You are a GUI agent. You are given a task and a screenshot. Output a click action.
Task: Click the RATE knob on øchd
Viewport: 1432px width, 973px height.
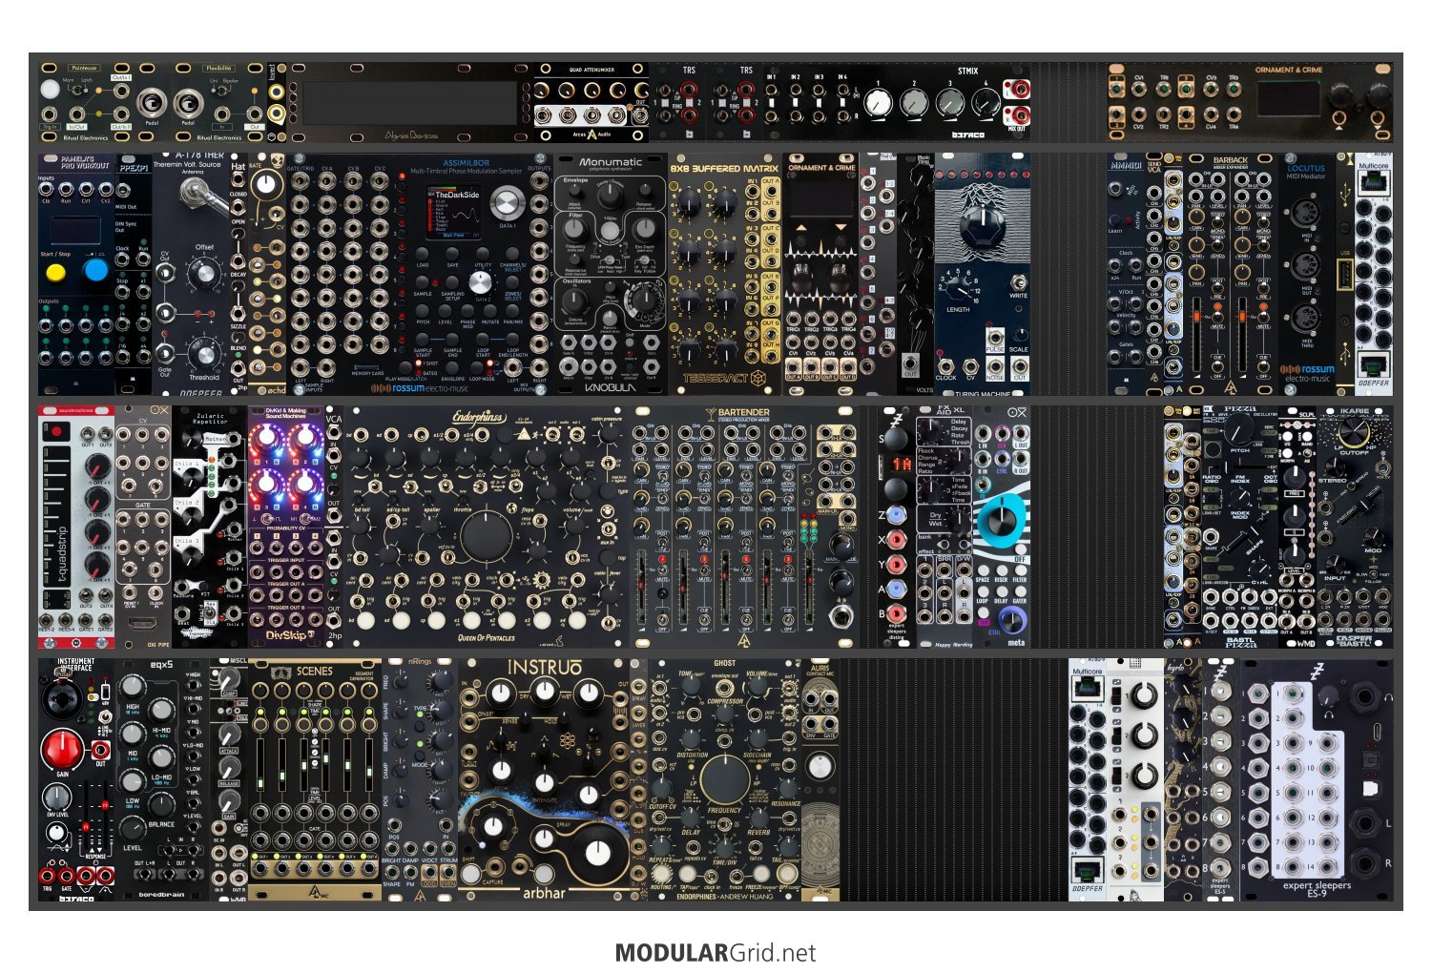pos(267,184)
